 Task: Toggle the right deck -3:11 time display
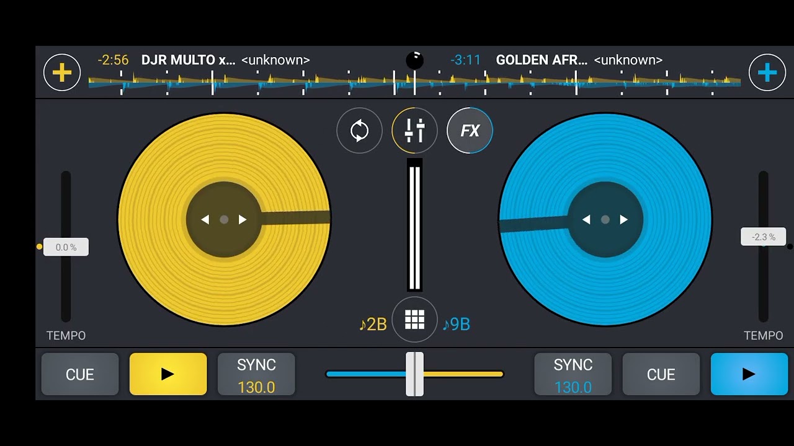pyautogui.click(x=465, y=60)
